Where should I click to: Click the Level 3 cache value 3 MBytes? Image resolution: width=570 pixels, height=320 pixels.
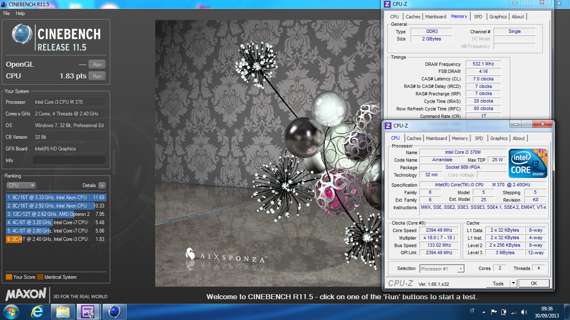pos(504,253)
